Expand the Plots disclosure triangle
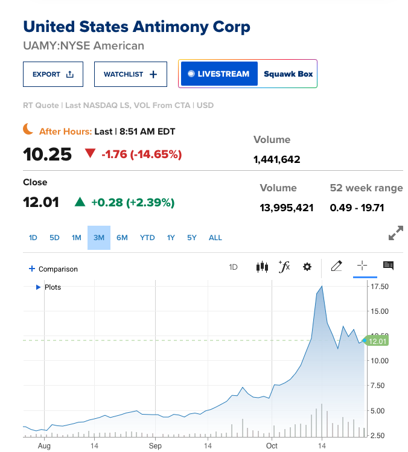Image resolution: width=408 pixels, height=452 pixels. tap(38, 287)
